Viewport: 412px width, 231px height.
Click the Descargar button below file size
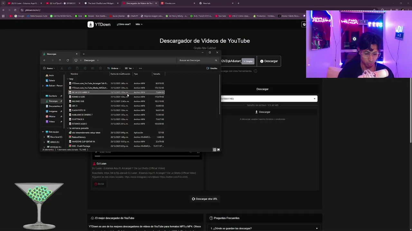point(263,112)
